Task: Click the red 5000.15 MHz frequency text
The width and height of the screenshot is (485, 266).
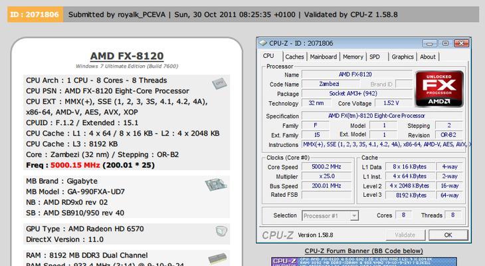Action: click(x=75, y=165)
